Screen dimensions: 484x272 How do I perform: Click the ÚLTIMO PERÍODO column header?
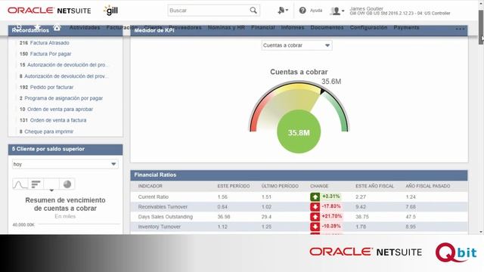(280, 186)
